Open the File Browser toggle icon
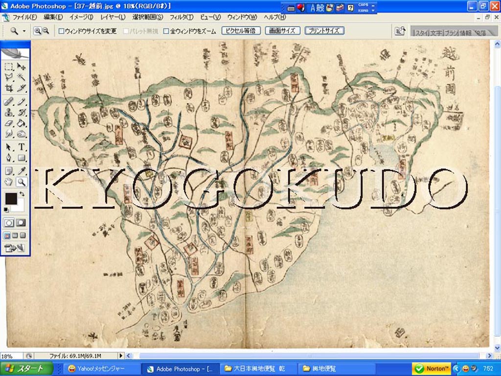 [400, 31]
